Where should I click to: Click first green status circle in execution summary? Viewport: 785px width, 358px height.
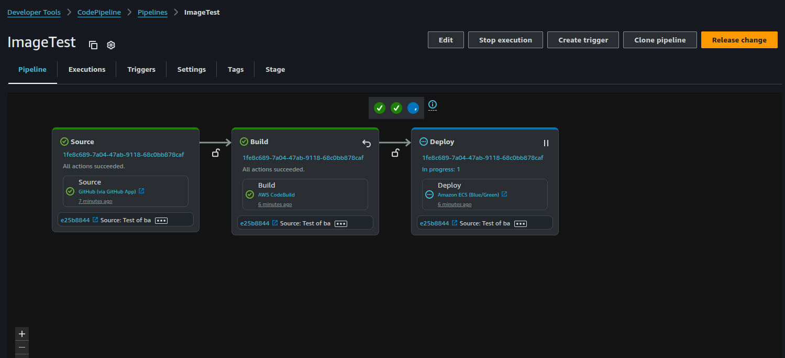coord(380,108)
